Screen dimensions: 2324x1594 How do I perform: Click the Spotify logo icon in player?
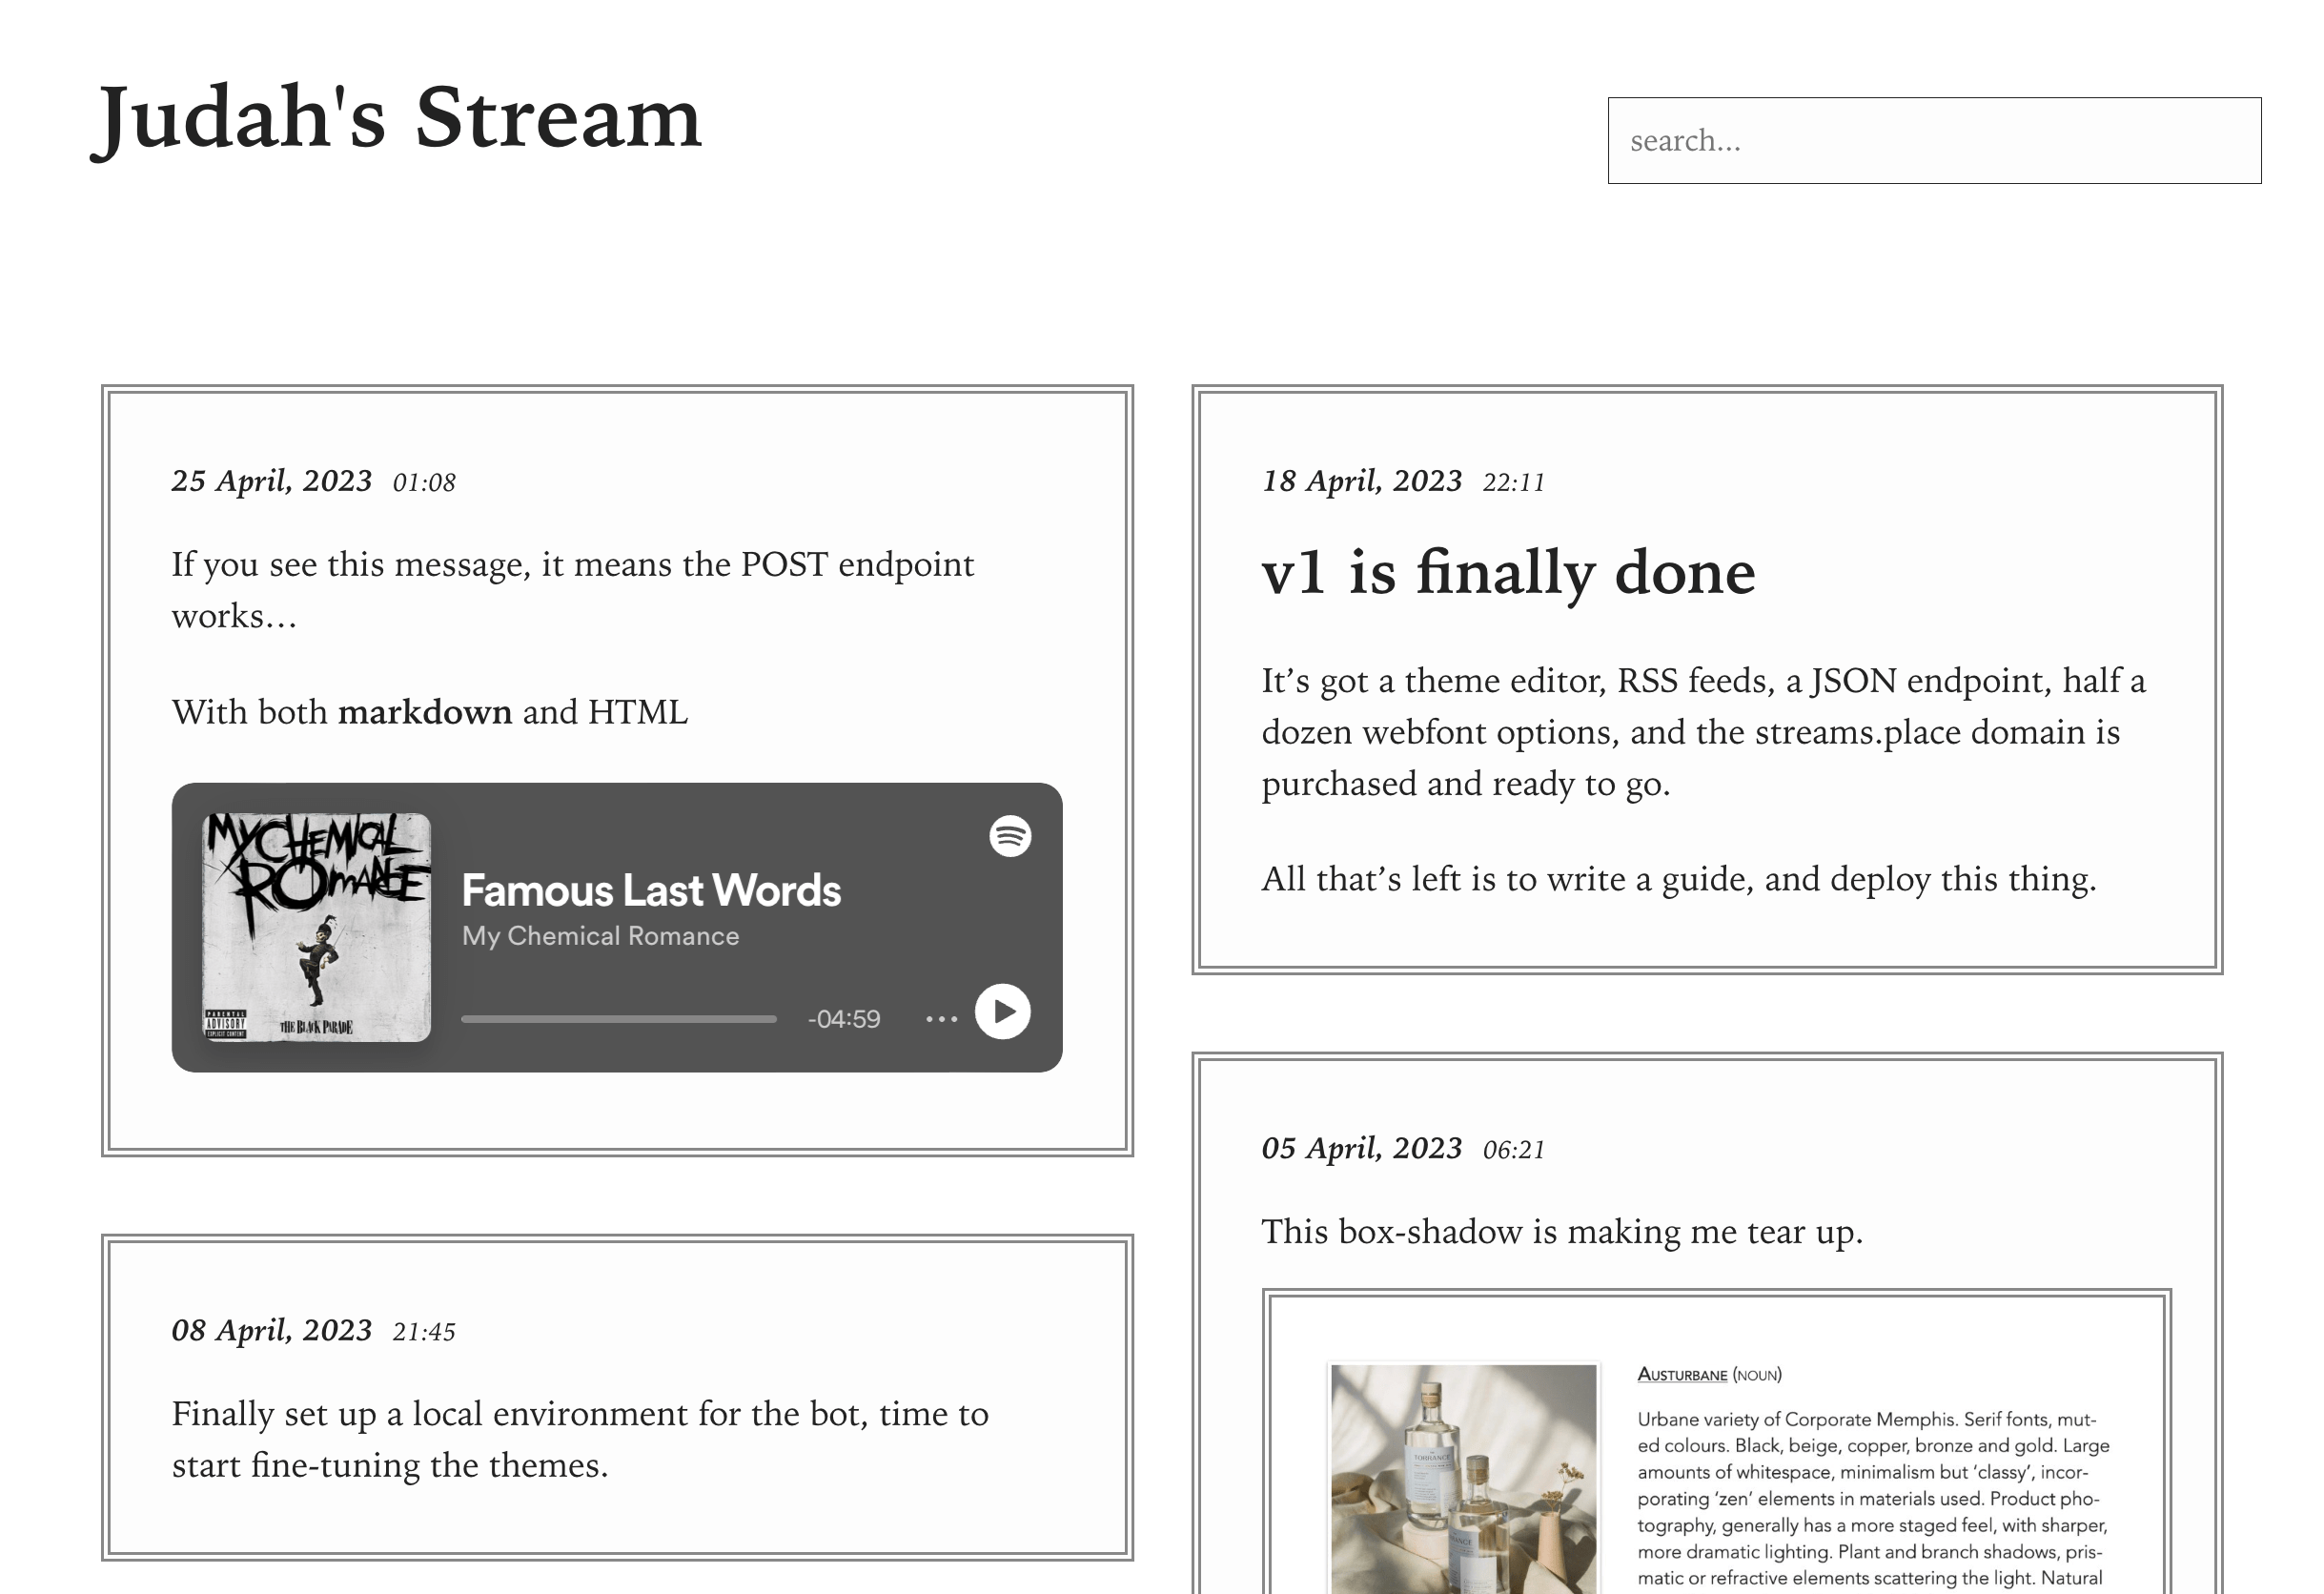[x=1010, y=836]
